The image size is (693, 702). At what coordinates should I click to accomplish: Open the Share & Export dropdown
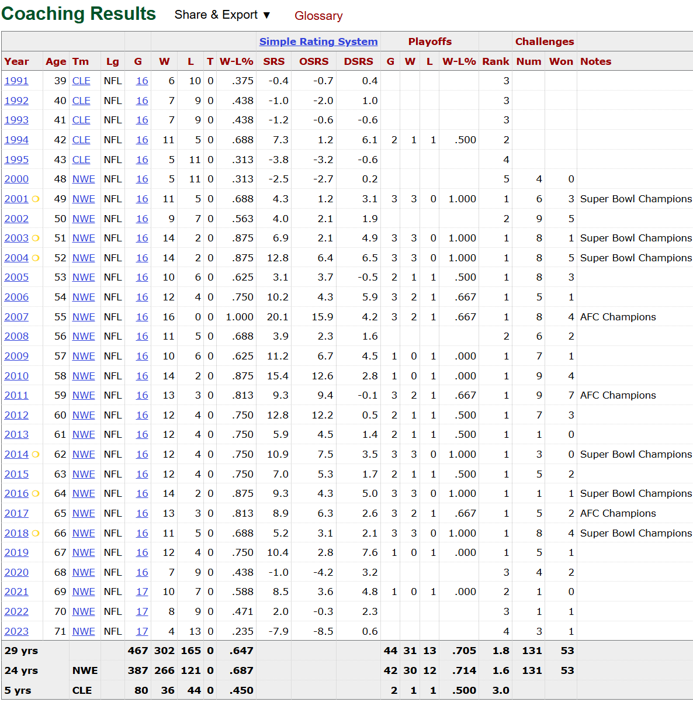(222, 15)
